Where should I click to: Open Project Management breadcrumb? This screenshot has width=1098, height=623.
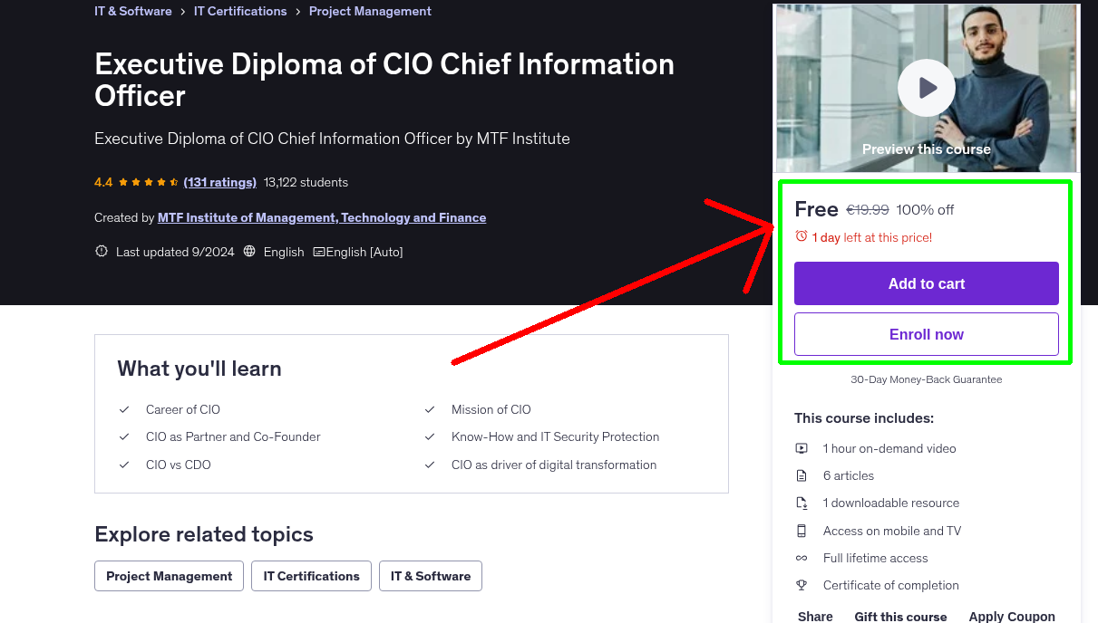[370, 11]
